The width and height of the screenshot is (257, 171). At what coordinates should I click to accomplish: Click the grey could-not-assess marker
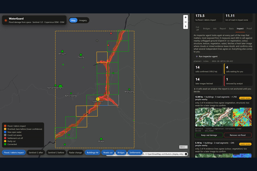(x=97, y=41)
